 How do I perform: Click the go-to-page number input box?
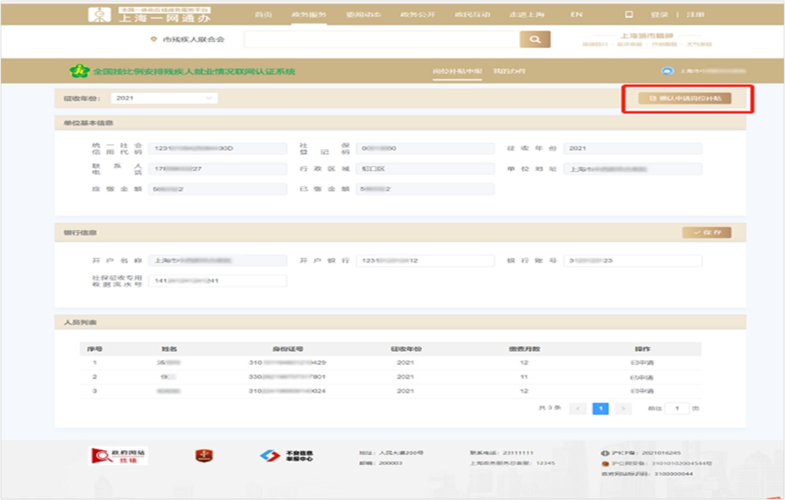(x=677, y=409)
